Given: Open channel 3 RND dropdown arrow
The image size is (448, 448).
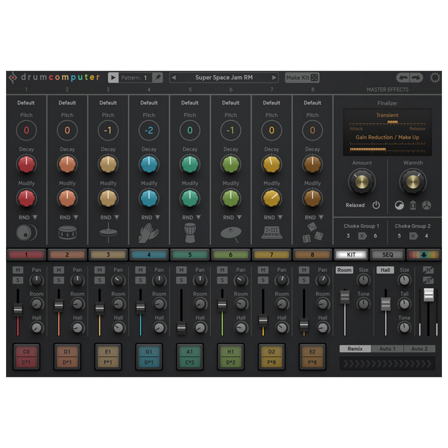Looking at the screenshot, I should [x=117, y=217].
